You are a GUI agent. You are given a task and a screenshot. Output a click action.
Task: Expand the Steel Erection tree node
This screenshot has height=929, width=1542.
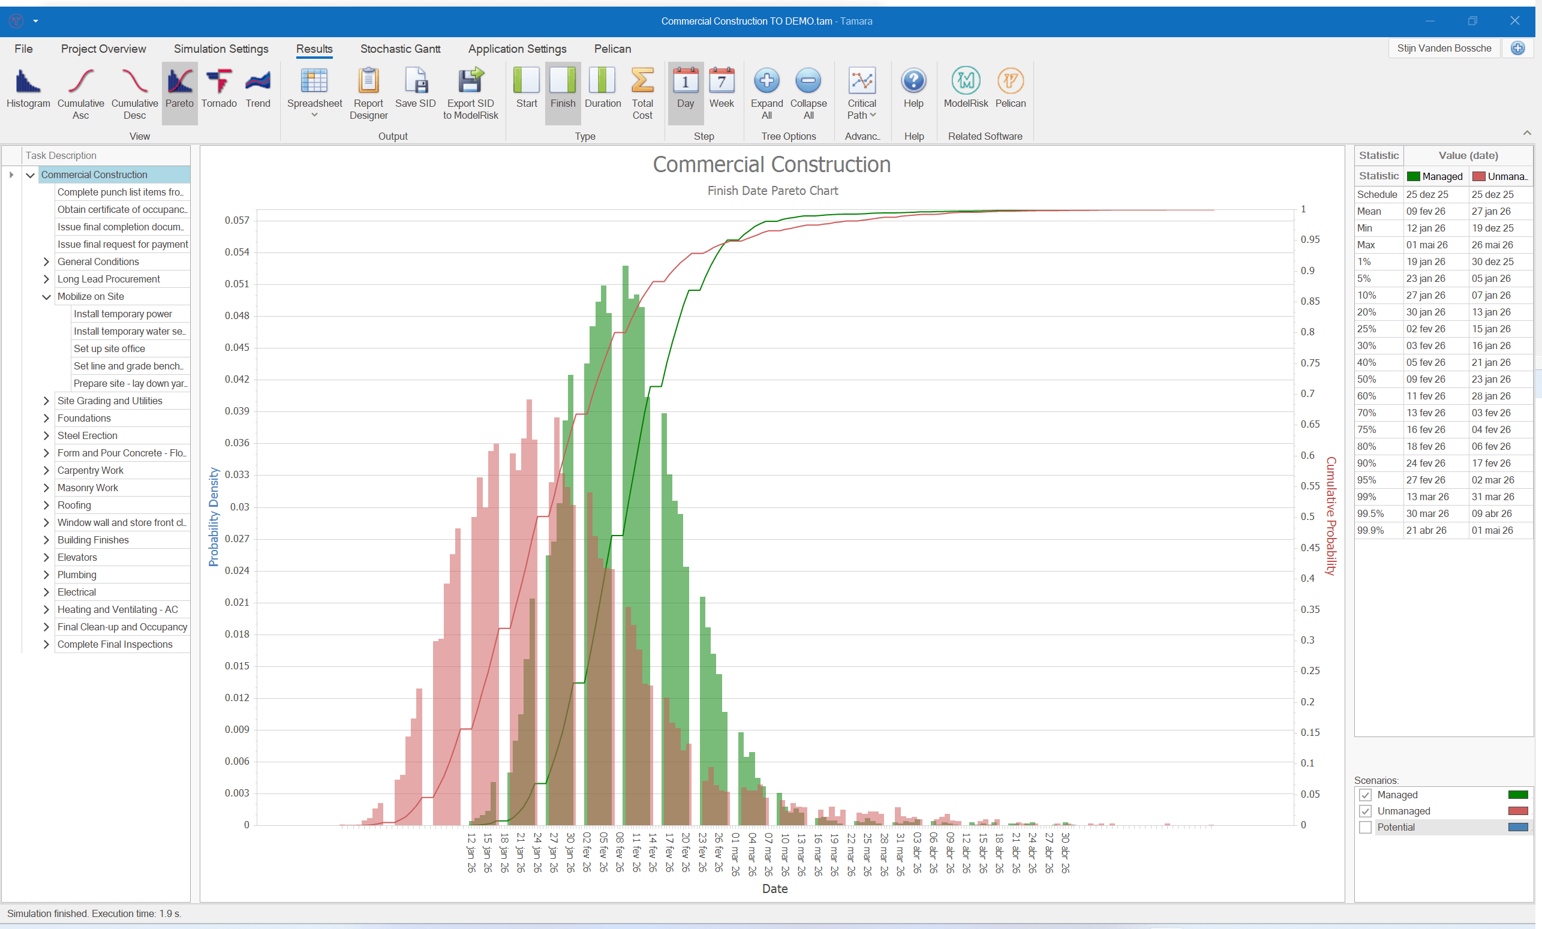(46, 435)
